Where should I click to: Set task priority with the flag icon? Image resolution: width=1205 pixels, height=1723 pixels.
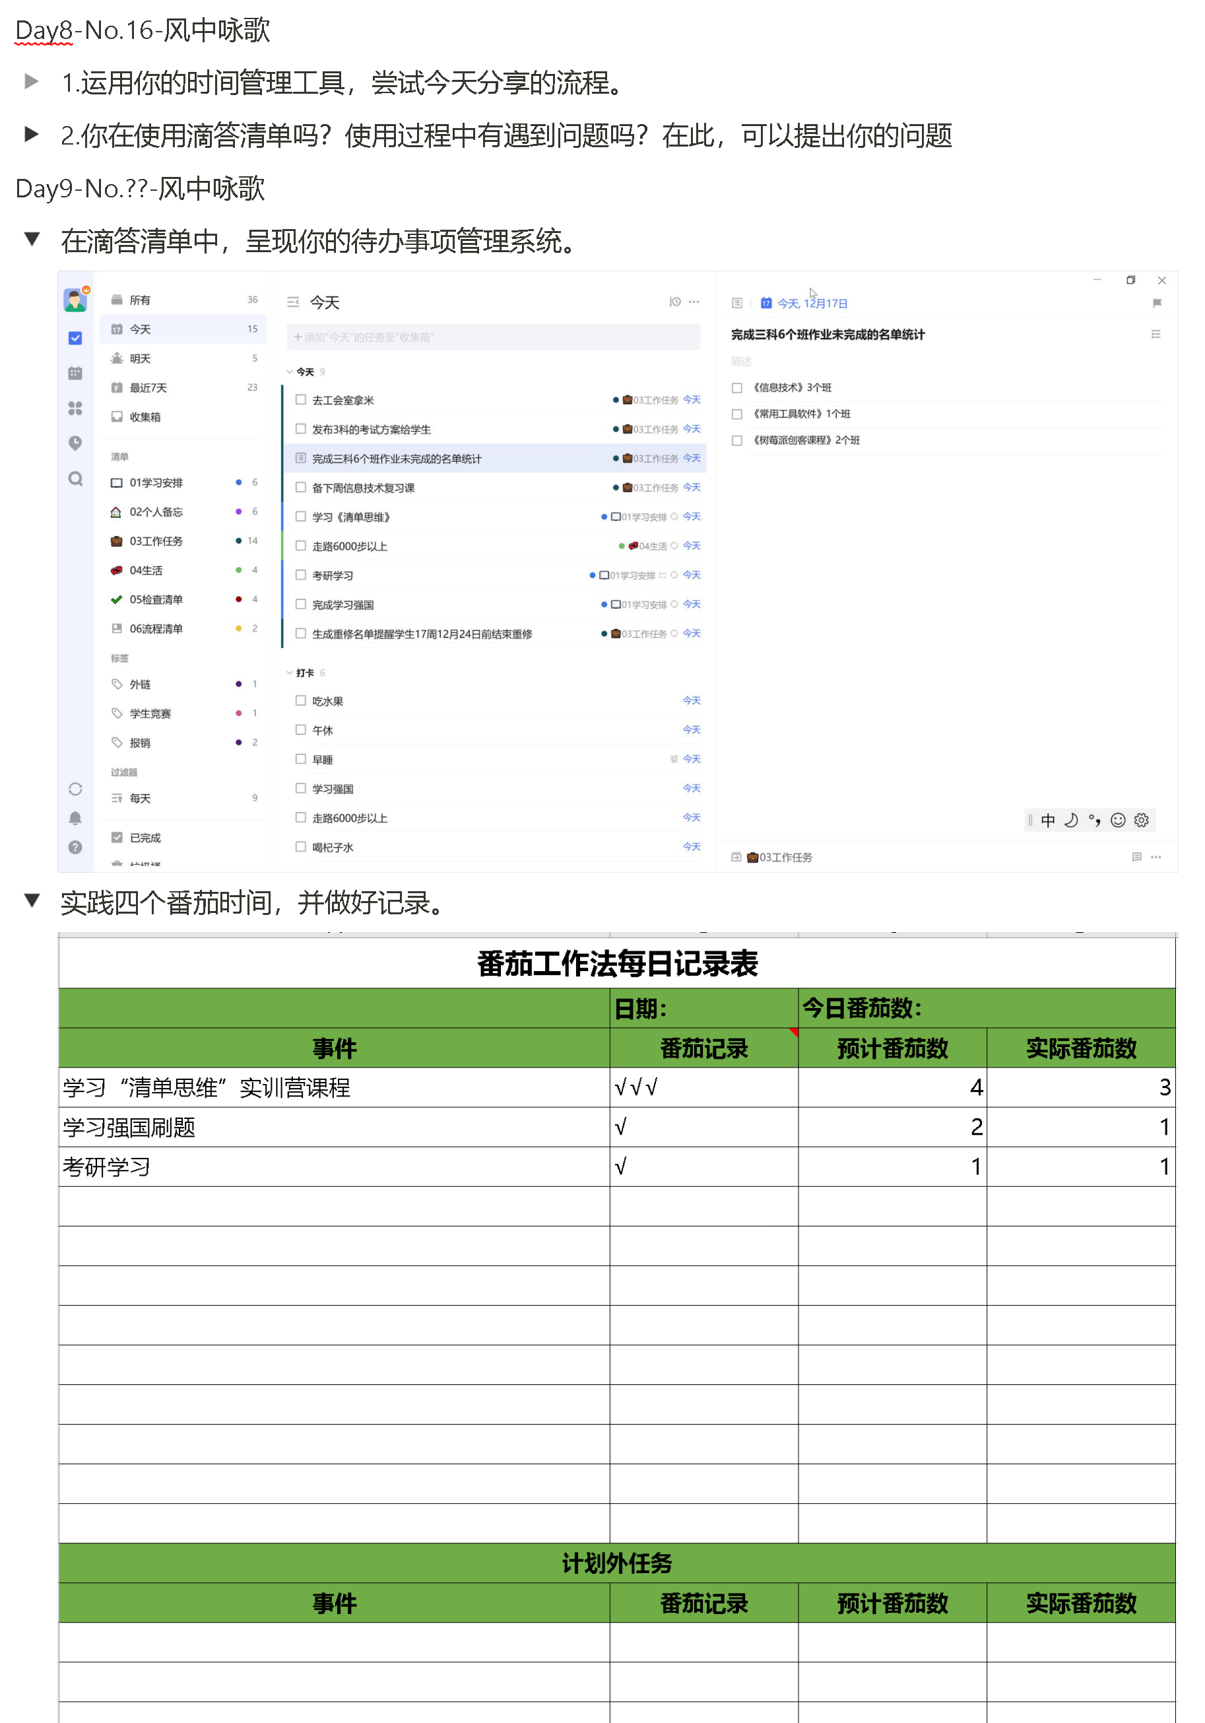tap(1156, 303)
